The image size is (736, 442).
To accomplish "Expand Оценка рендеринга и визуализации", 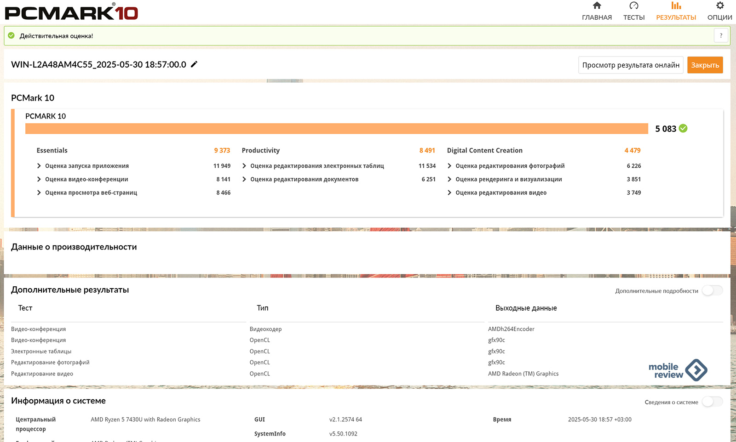I will click(449, 179).
